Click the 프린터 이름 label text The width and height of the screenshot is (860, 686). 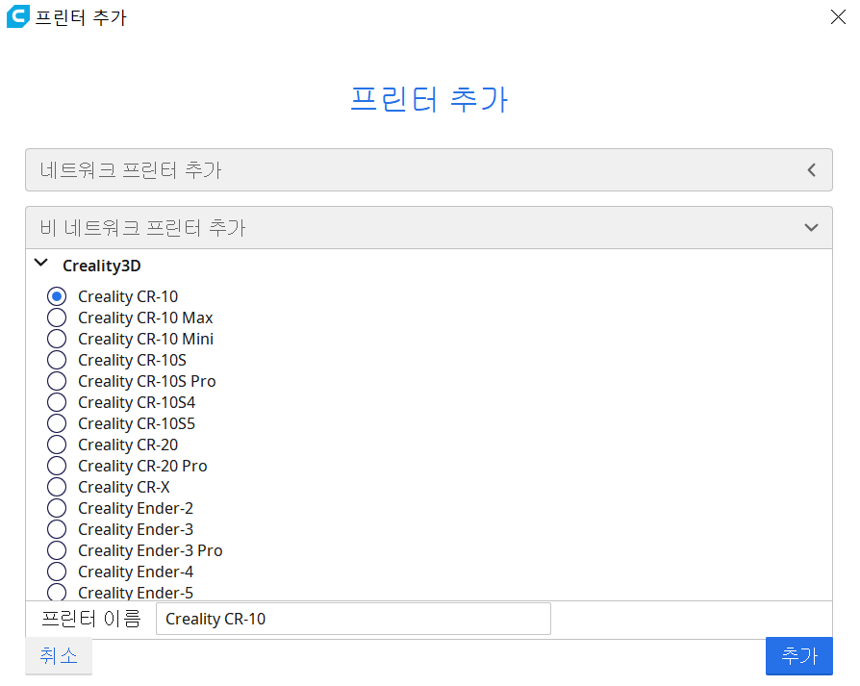click(x=91, y=619)
